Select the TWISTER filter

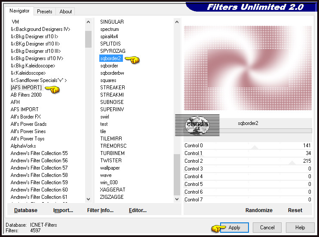coord(111,161)
